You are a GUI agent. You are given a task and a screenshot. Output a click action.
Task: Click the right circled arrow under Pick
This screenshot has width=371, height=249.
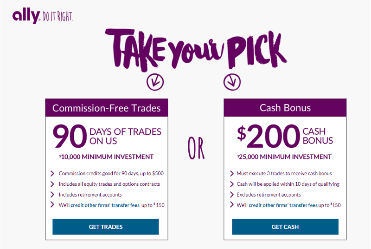tap(232, 82)
